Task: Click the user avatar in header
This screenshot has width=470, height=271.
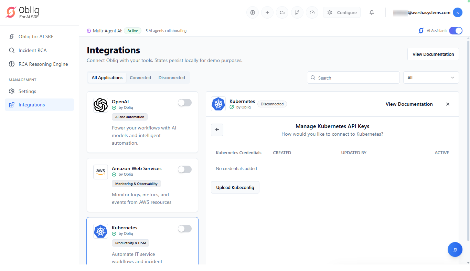Action: [457, 13]
